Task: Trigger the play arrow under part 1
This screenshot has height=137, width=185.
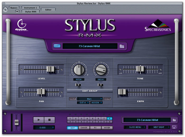Action: click(x=70, y=122)
